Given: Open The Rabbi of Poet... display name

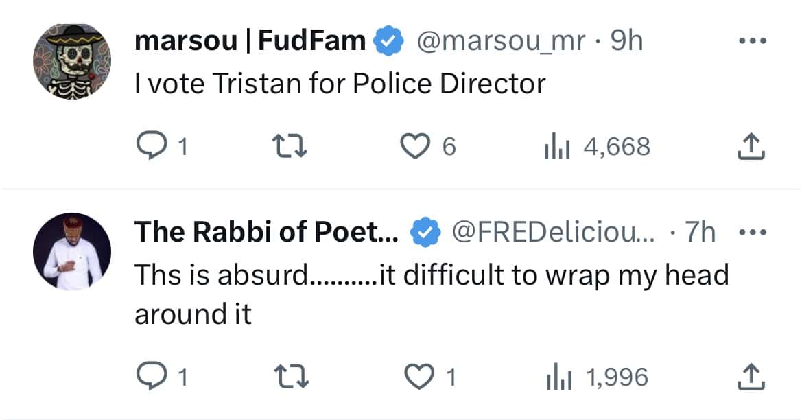Looking at the screenshot, I should [266, 233].
